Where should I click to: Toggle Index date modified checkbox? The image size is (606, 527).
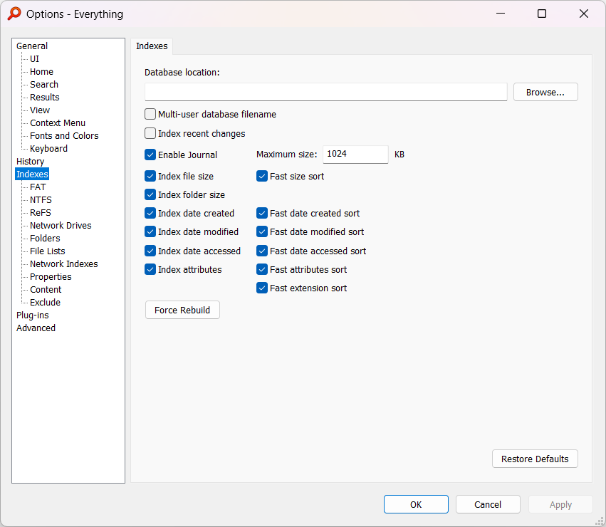click(150, 231)
